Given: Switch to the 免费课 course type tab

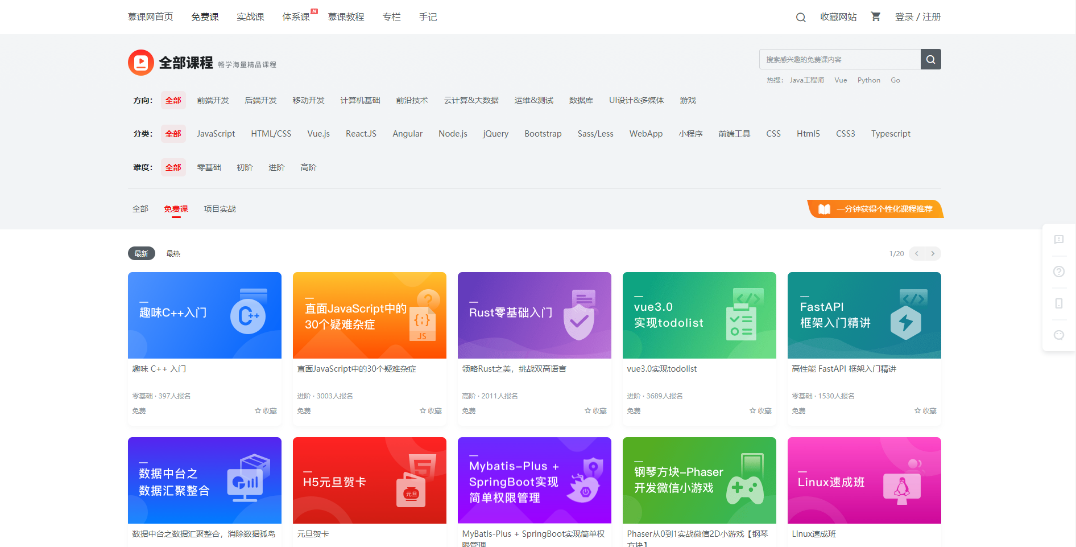Looking at the screenshot, I should [x=176, y=209].
